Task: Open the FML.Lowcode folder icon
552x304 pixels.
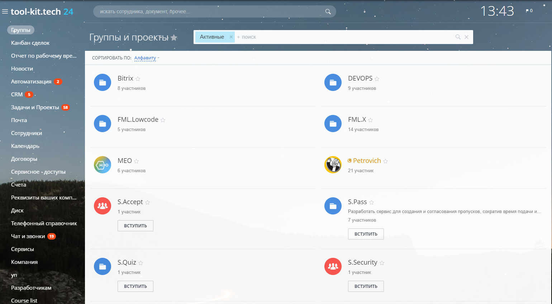Action: coord(103,124)
